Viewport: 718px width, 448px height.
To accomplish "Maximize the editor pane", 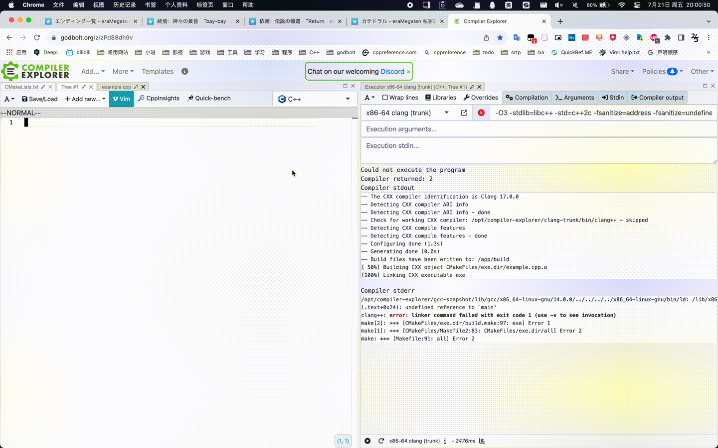I will tap(345, 86).
